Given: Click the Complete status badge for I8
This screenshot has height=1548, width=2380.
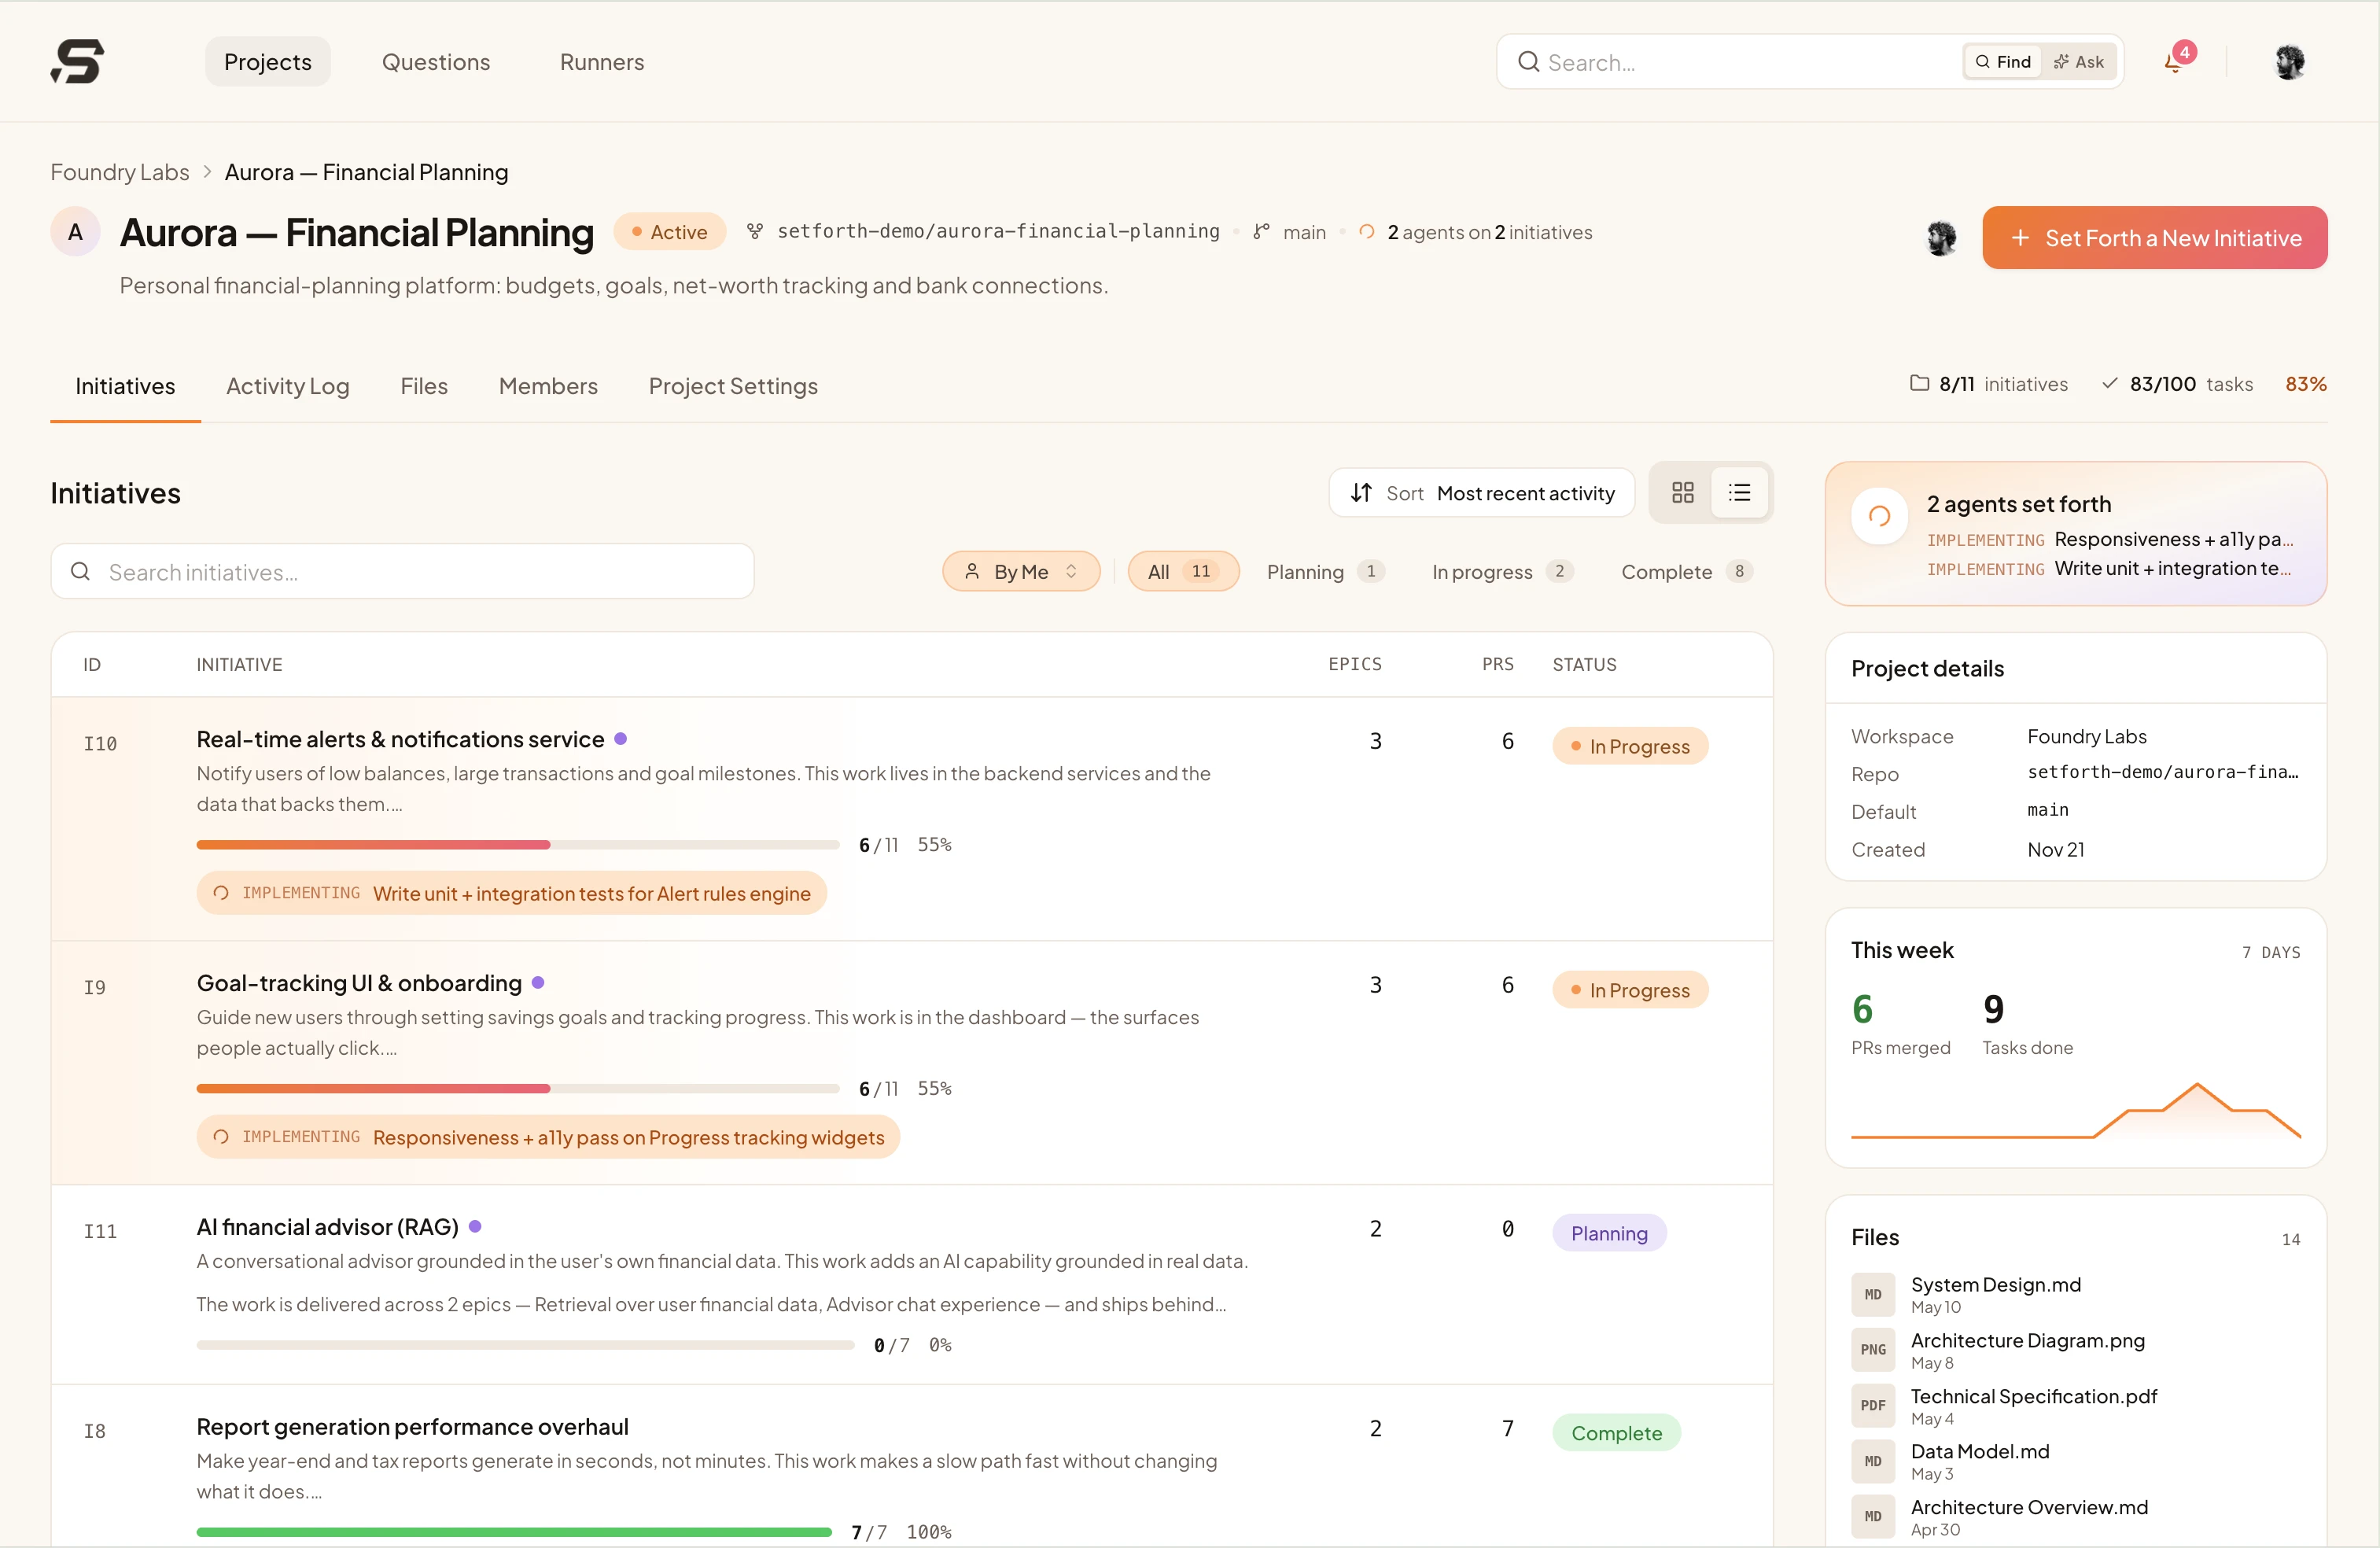Looking at the screenshot, I should coord(1616,1433).
